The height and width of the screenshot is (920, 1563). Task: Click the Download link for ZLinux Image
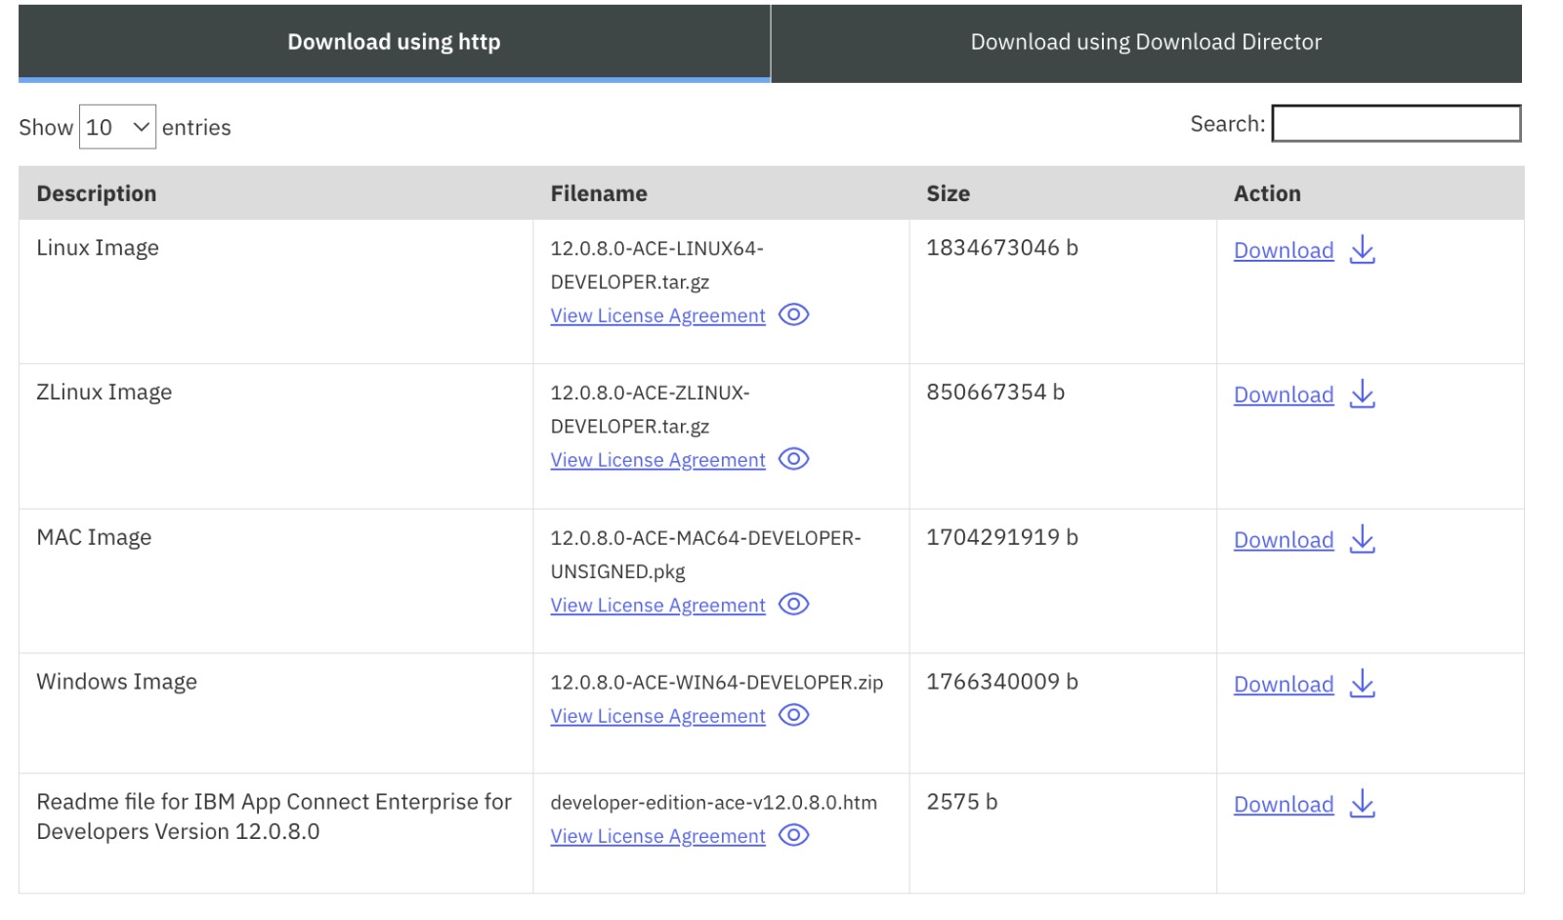(1284, 396)
